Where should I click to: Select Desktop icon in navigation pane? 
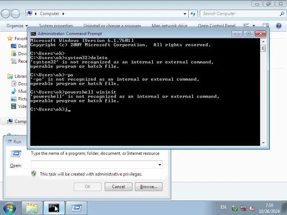14,46
